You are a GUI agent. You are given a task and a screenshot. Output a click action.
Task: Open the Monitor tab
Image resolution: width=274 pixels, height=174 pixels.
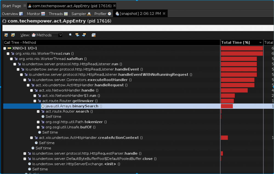(x=36, y=14)
